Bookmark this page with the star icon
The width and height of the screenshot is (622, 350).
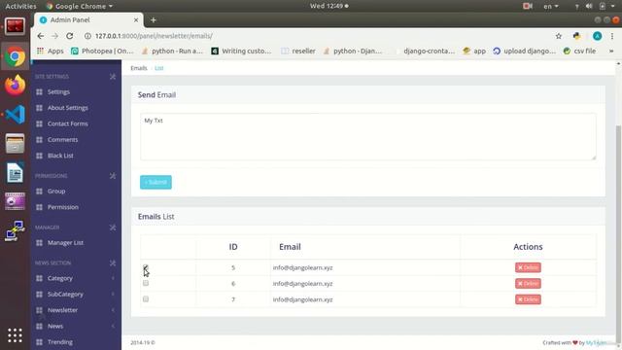tap(559, 36)
